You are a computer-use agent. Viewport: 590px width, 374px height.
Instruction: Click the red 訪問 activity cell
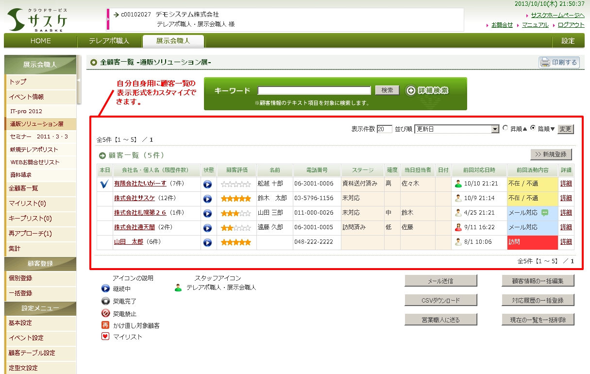pos(532,242)
